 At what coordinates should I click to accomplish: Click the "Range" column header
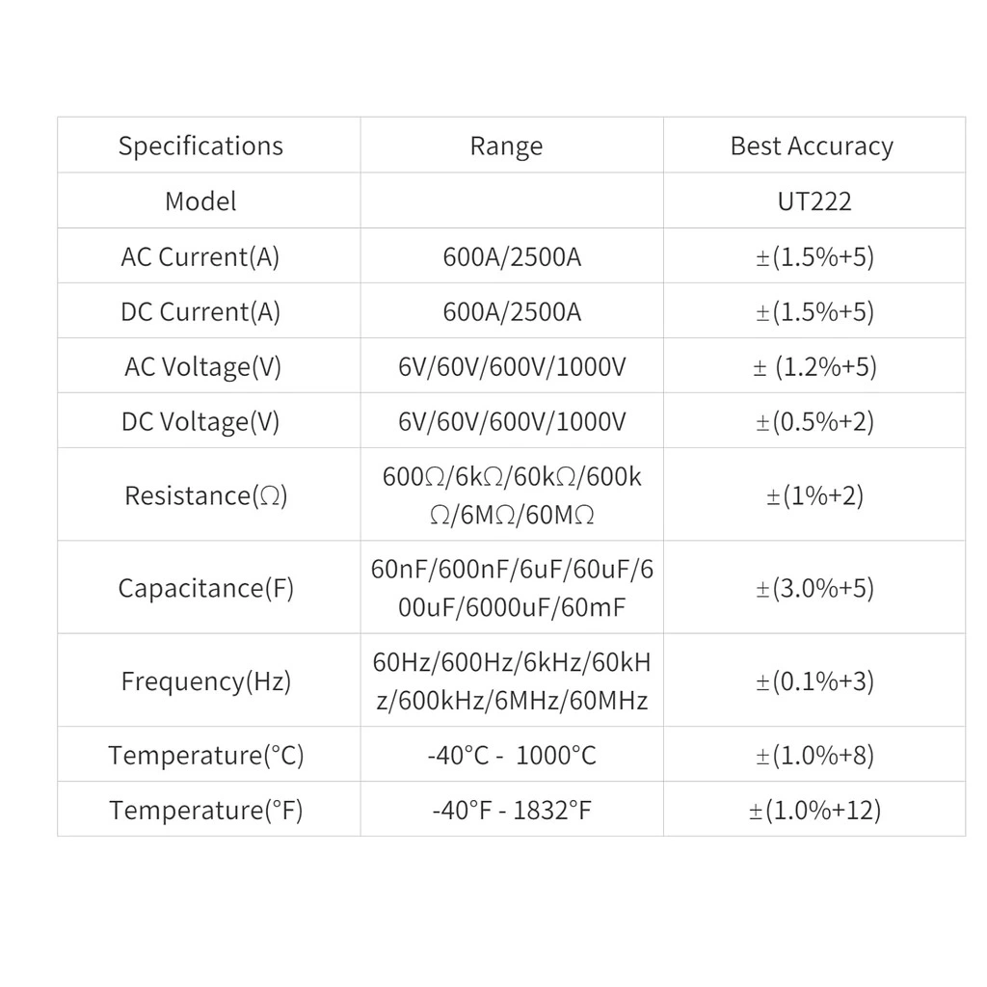pos(506,146)
